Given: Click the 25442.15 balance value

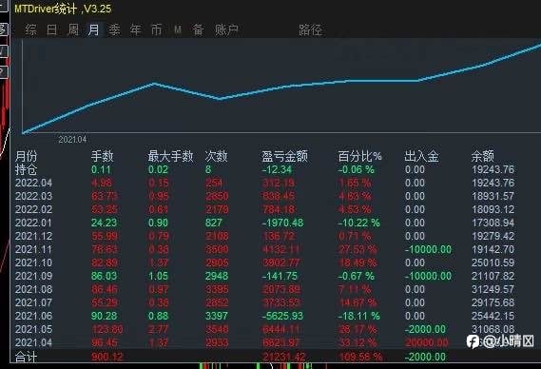Looking at the screenshot, I should click(493, 316).
